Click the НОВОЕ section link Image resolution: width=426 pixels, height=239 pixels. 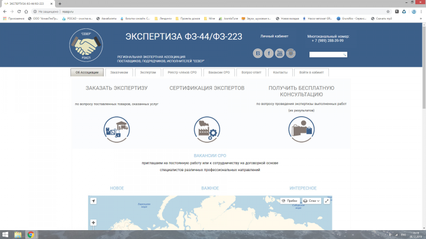(117, 188)
